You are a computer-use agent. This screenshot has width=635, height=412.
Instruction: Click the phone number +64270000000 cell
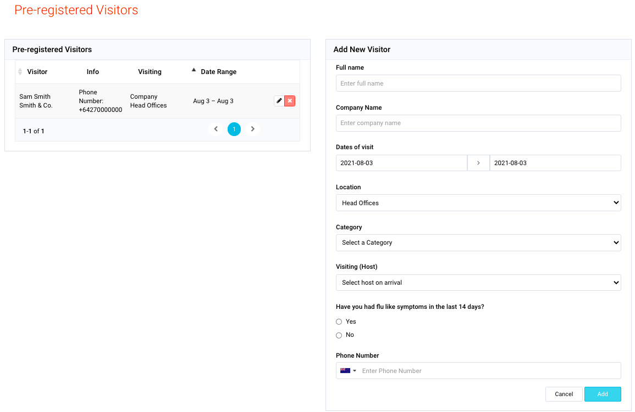point(101,101)
